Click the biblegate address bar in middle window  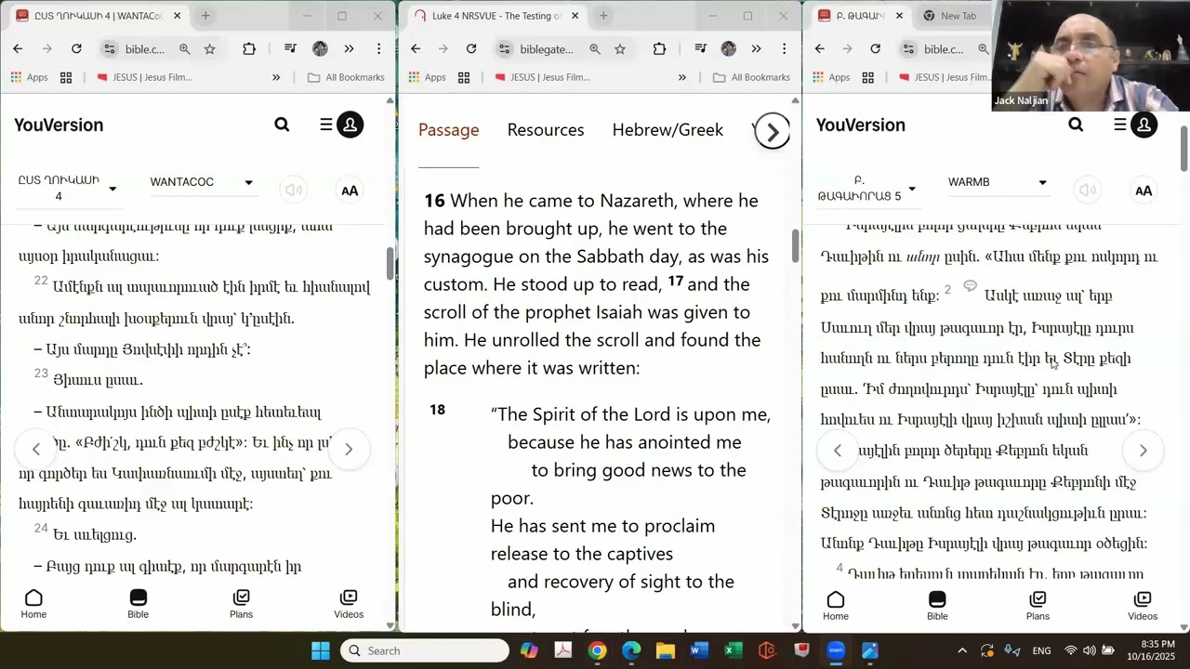click(x=547, y=49)
